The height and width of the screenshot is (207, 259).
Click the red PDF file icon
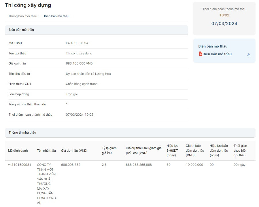click(201, 54)
